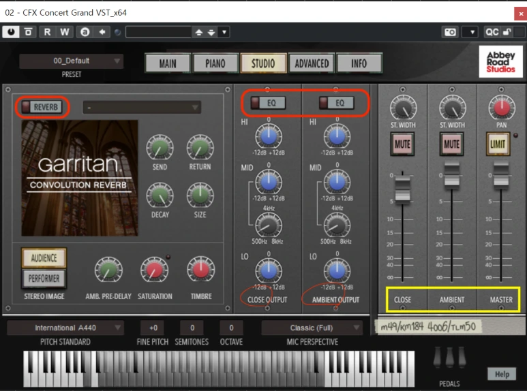Click the host preset name field
The width and height of the screenshot is (527, 391).
pyautogui.click(x=158, y=32)
